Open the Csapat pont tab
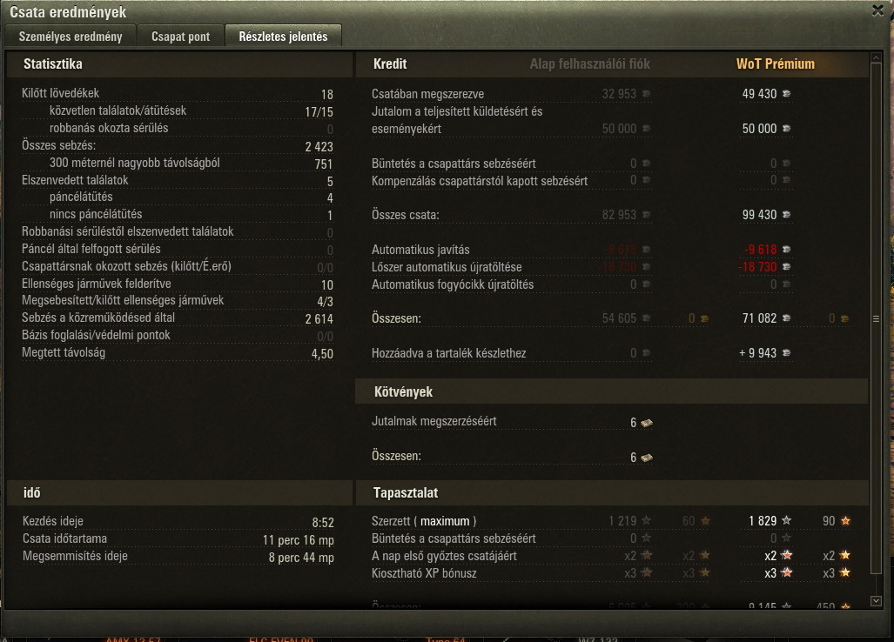The image size is (894, 642). pos(181,37)
